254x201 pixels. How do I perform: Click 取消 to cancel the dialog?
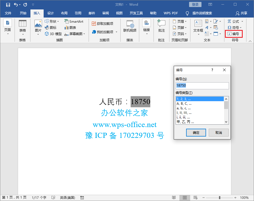[x=218, y=133]
